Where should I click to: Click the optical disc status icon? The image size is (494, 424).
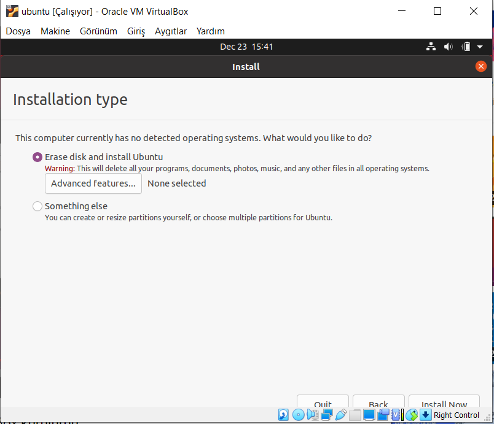tap(298, 415)
